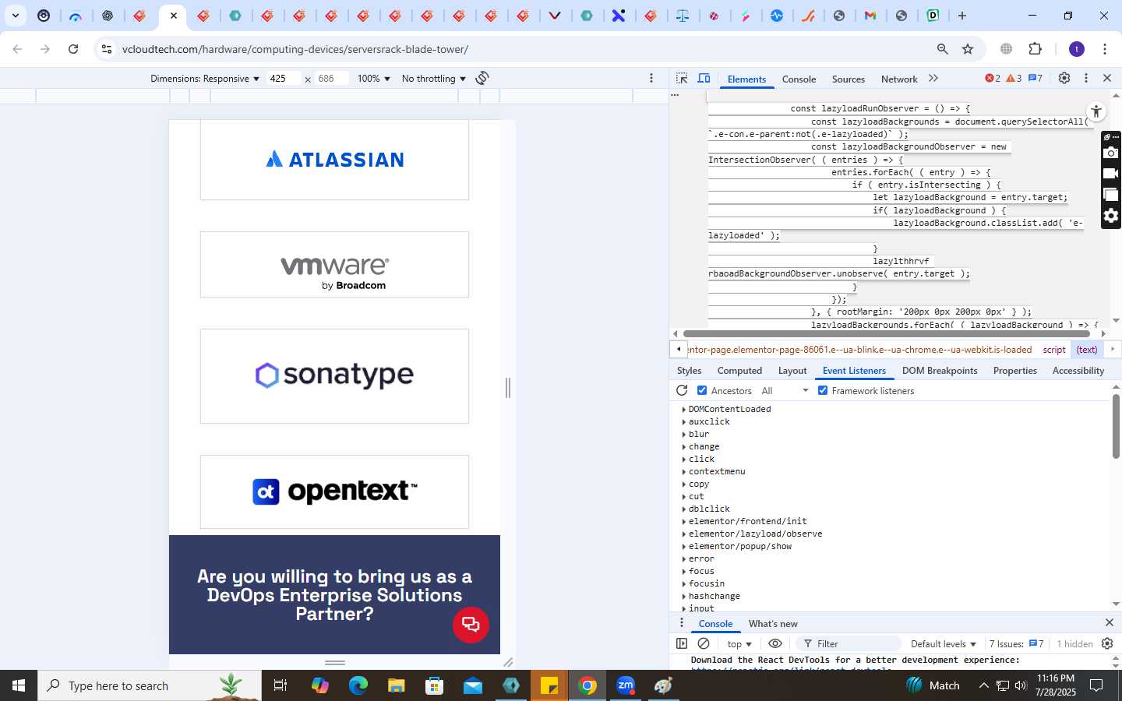This screenshot has width=1122, height=701.
Task: Click the Elements horizontal scrollbar
Action: pyautogui.click(x=886, y=333)
